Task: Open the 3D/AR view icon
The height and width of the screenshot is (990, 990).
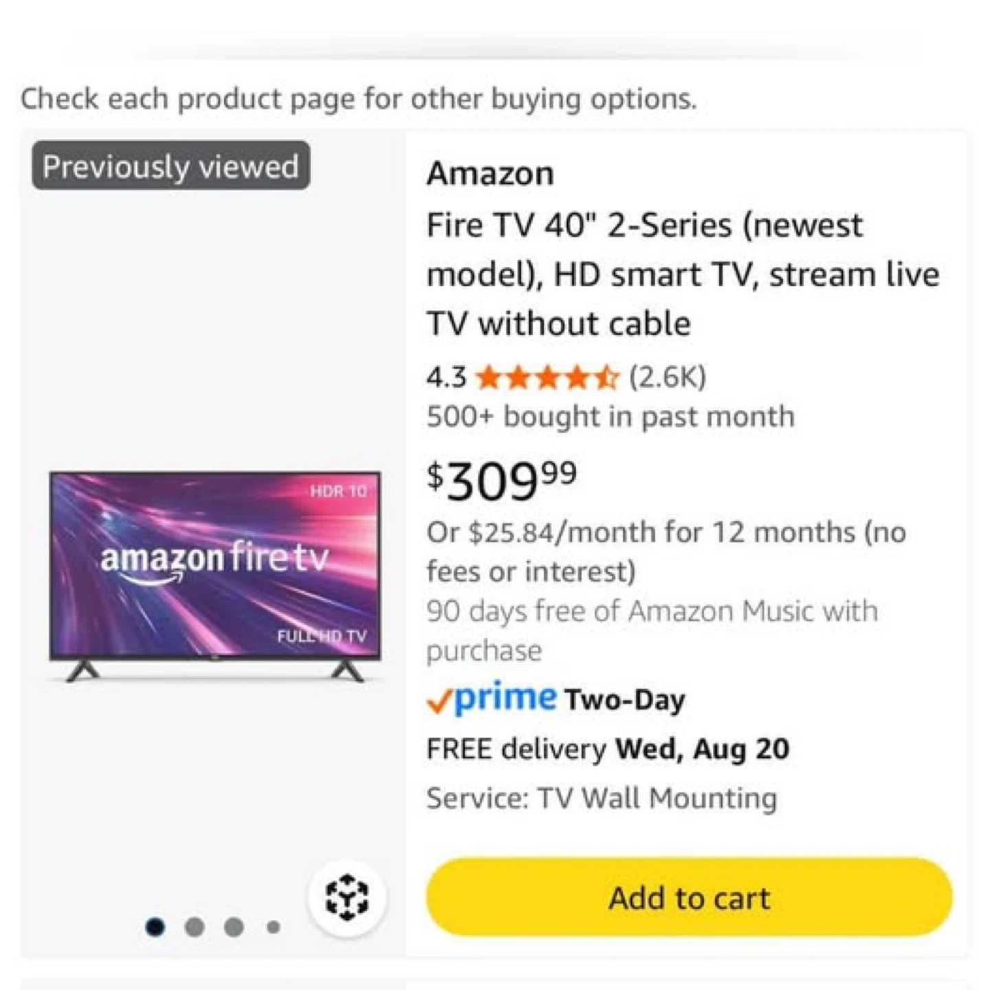Action: (x=347, y=897)
